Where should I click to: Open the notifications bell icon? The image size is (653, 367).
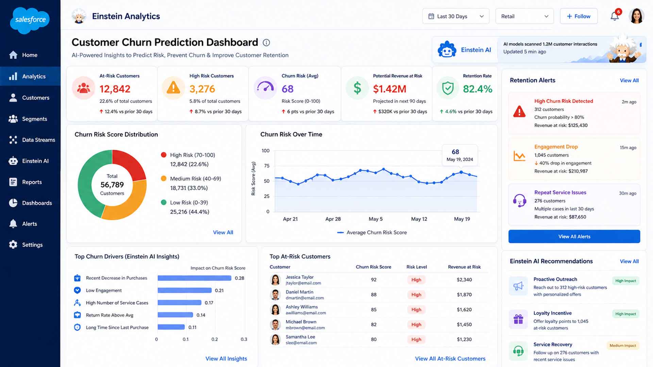(614, 16)
